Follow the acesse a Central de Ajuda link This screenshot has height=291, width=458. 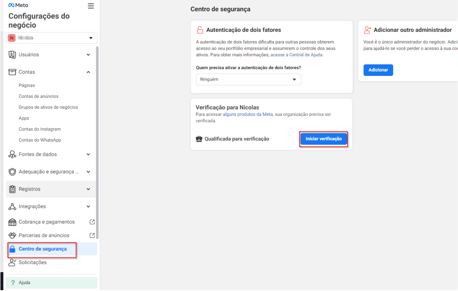[x=296, y=55]
